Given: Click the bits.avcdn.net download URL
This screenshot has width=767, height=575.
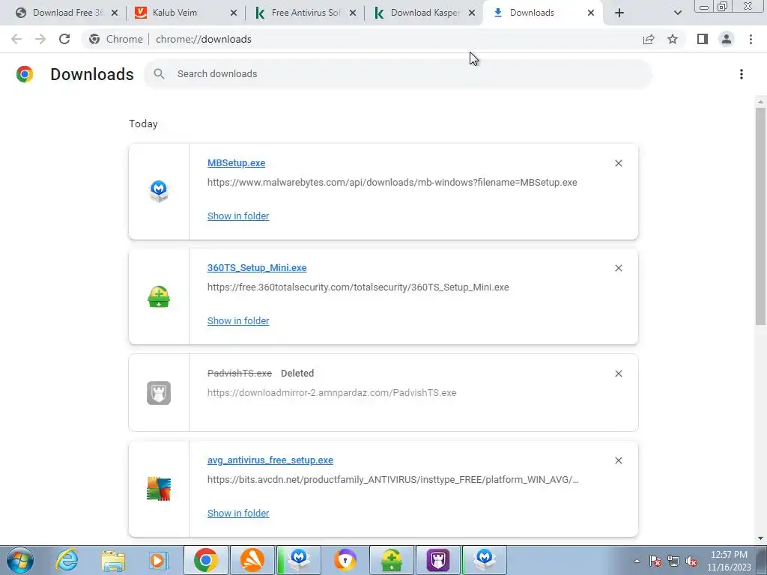Looking at the screenshot, I should (392, 480).
